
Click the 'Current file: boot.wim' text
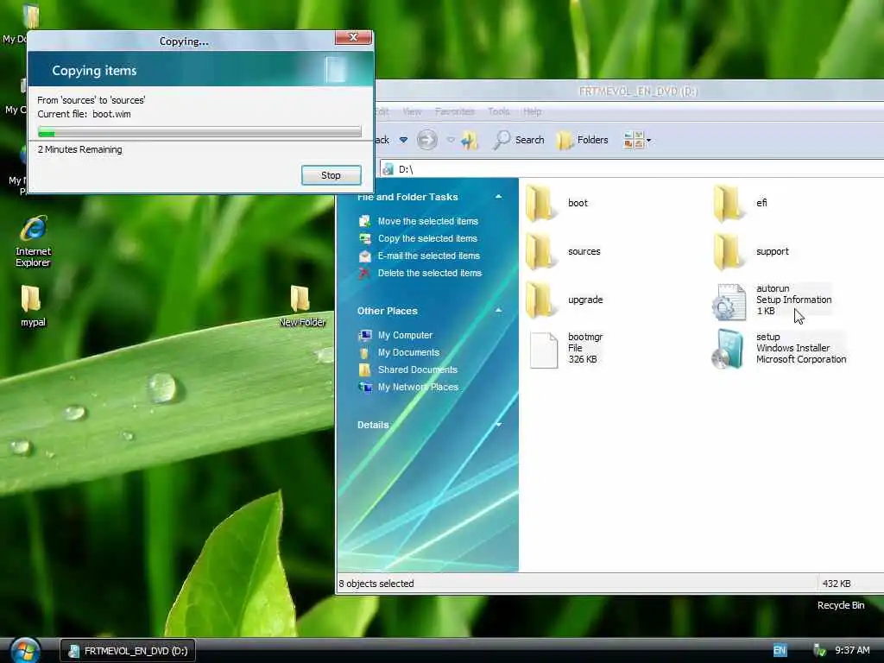[84, 114]
